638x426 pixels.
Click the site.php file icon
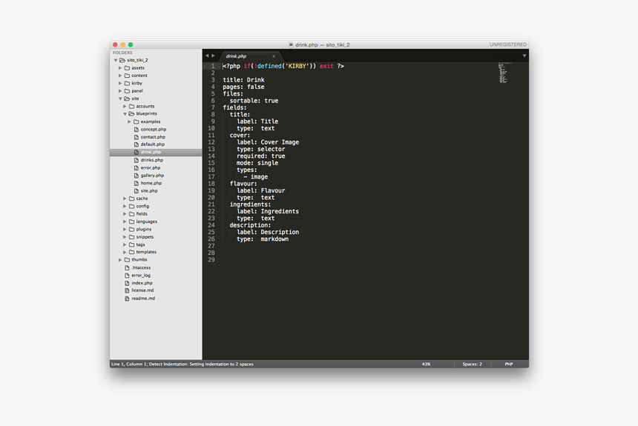[137, 190]
